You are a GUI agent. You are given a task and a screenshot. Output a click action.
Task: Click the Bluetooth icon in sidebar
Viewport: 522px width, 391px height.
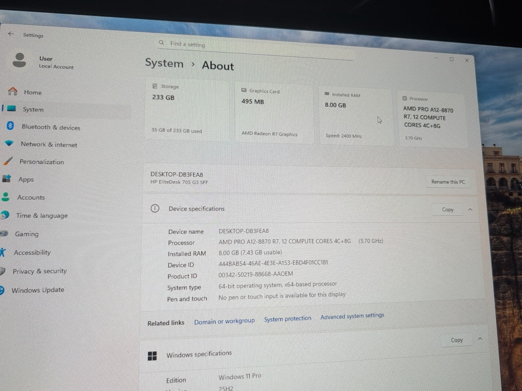(x=10, y=126)
